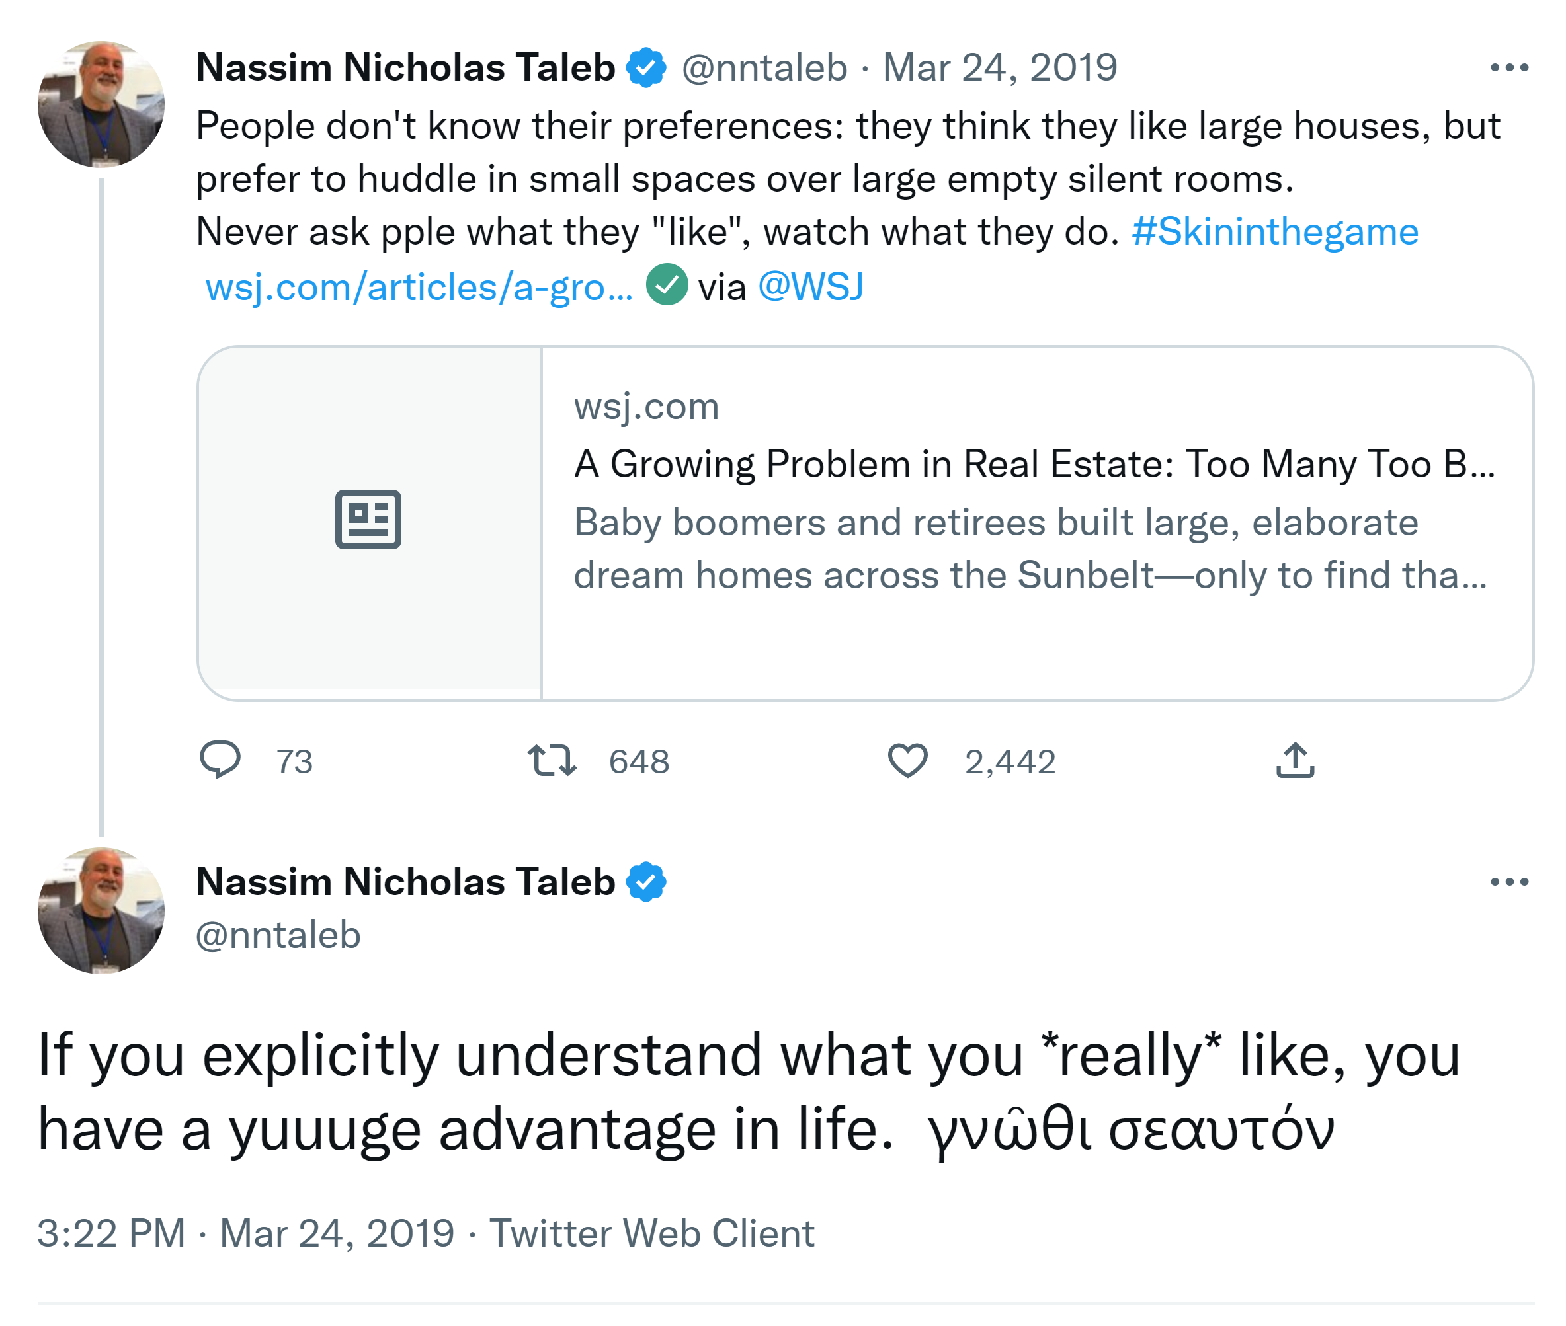1566x1326 pixels.
Task: Open the @WSJ mention
Action: [810, 287]
